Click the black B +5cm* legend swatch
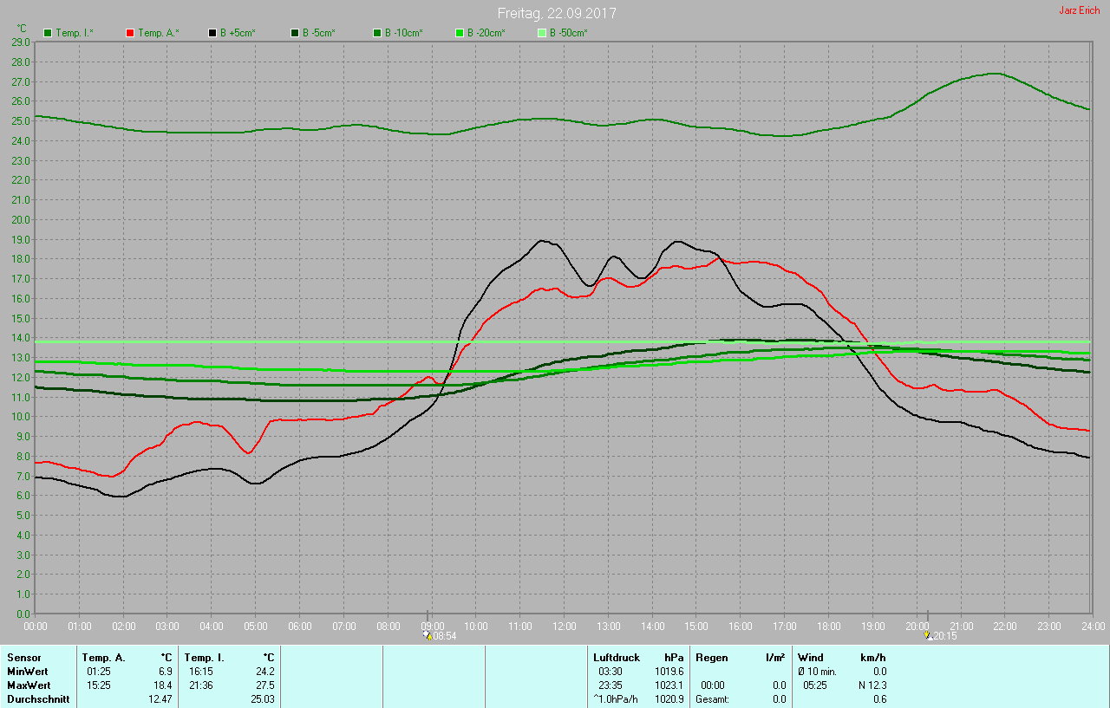 pos(212,33)
